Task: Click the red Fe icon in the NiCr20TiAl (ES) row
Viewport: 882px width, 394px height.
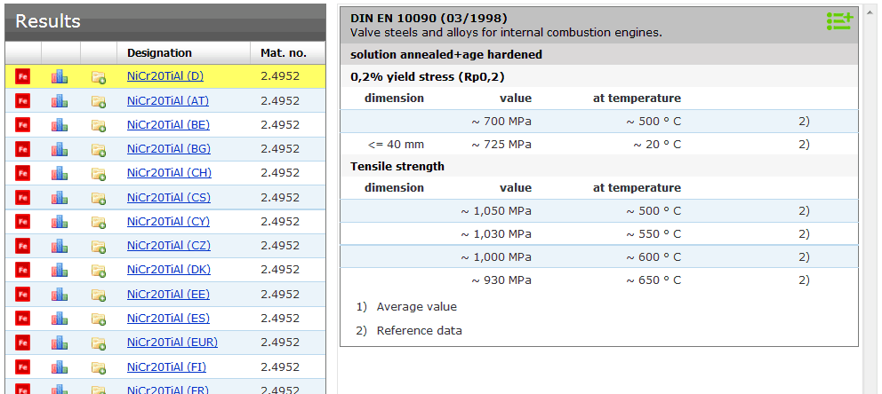Action: pyautogui.click(x=23, y=318)
